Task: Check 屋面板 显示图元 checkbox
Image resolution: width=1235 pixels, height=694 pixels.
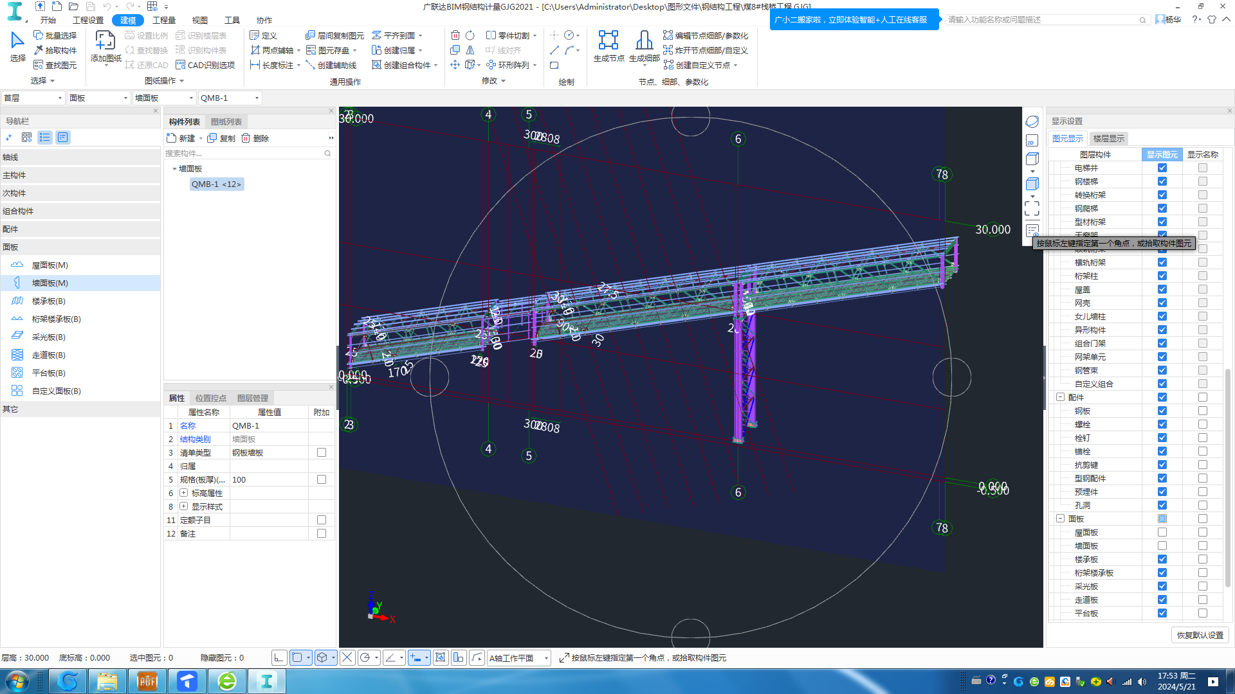Action: pyautogui.click(x=1162, y=532)
